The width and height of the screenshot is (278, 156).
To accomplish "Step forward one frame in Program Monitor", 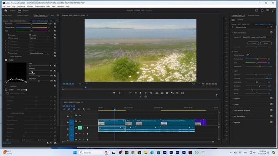I will click(146, 93).
